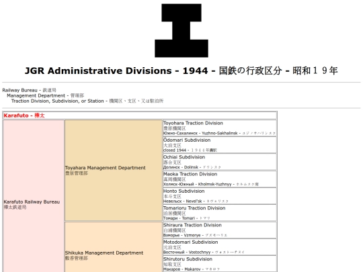
Task: Click the Shikuka Management Department cell
Action: tap(113, 247)
